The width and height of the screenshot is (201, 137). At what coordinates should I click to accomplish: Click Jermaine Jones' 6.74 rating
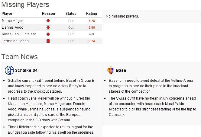[92, 41]
